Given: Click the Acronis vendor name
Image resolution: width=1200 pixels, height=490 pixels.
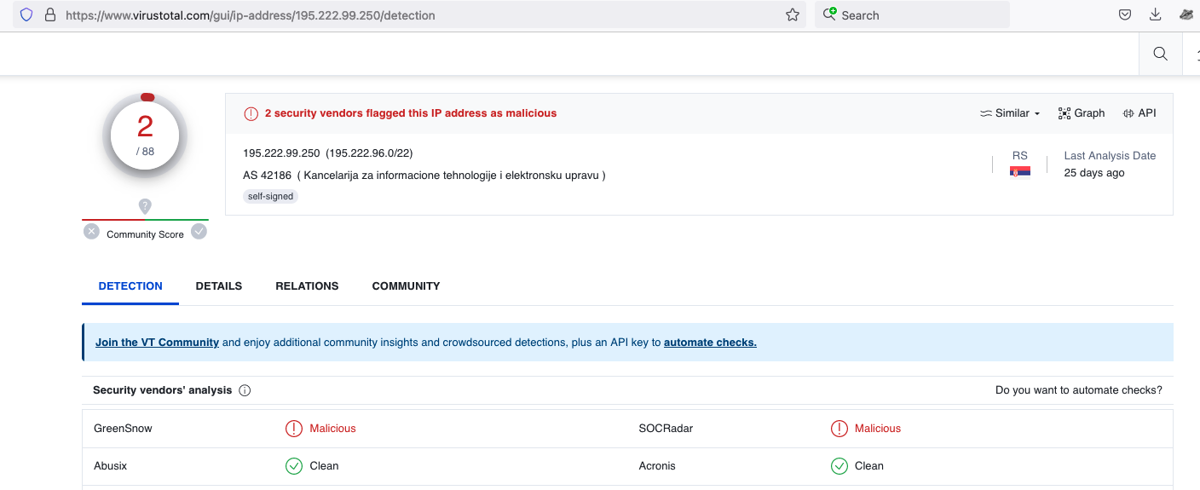Looking at the screenshot, I should click(x=657, y=466).
